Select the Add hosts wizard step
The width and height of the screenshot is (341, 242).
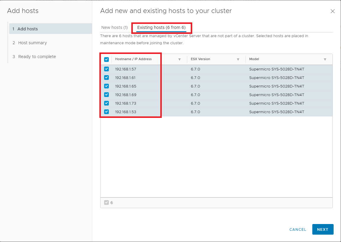pos(28,29)
